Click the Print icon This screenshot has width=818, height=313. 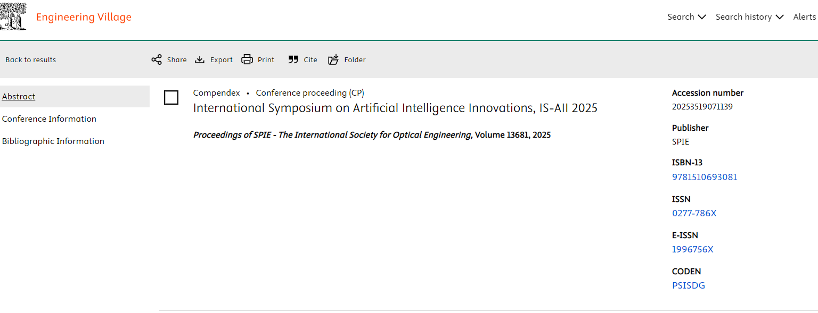tap(247, 60)
